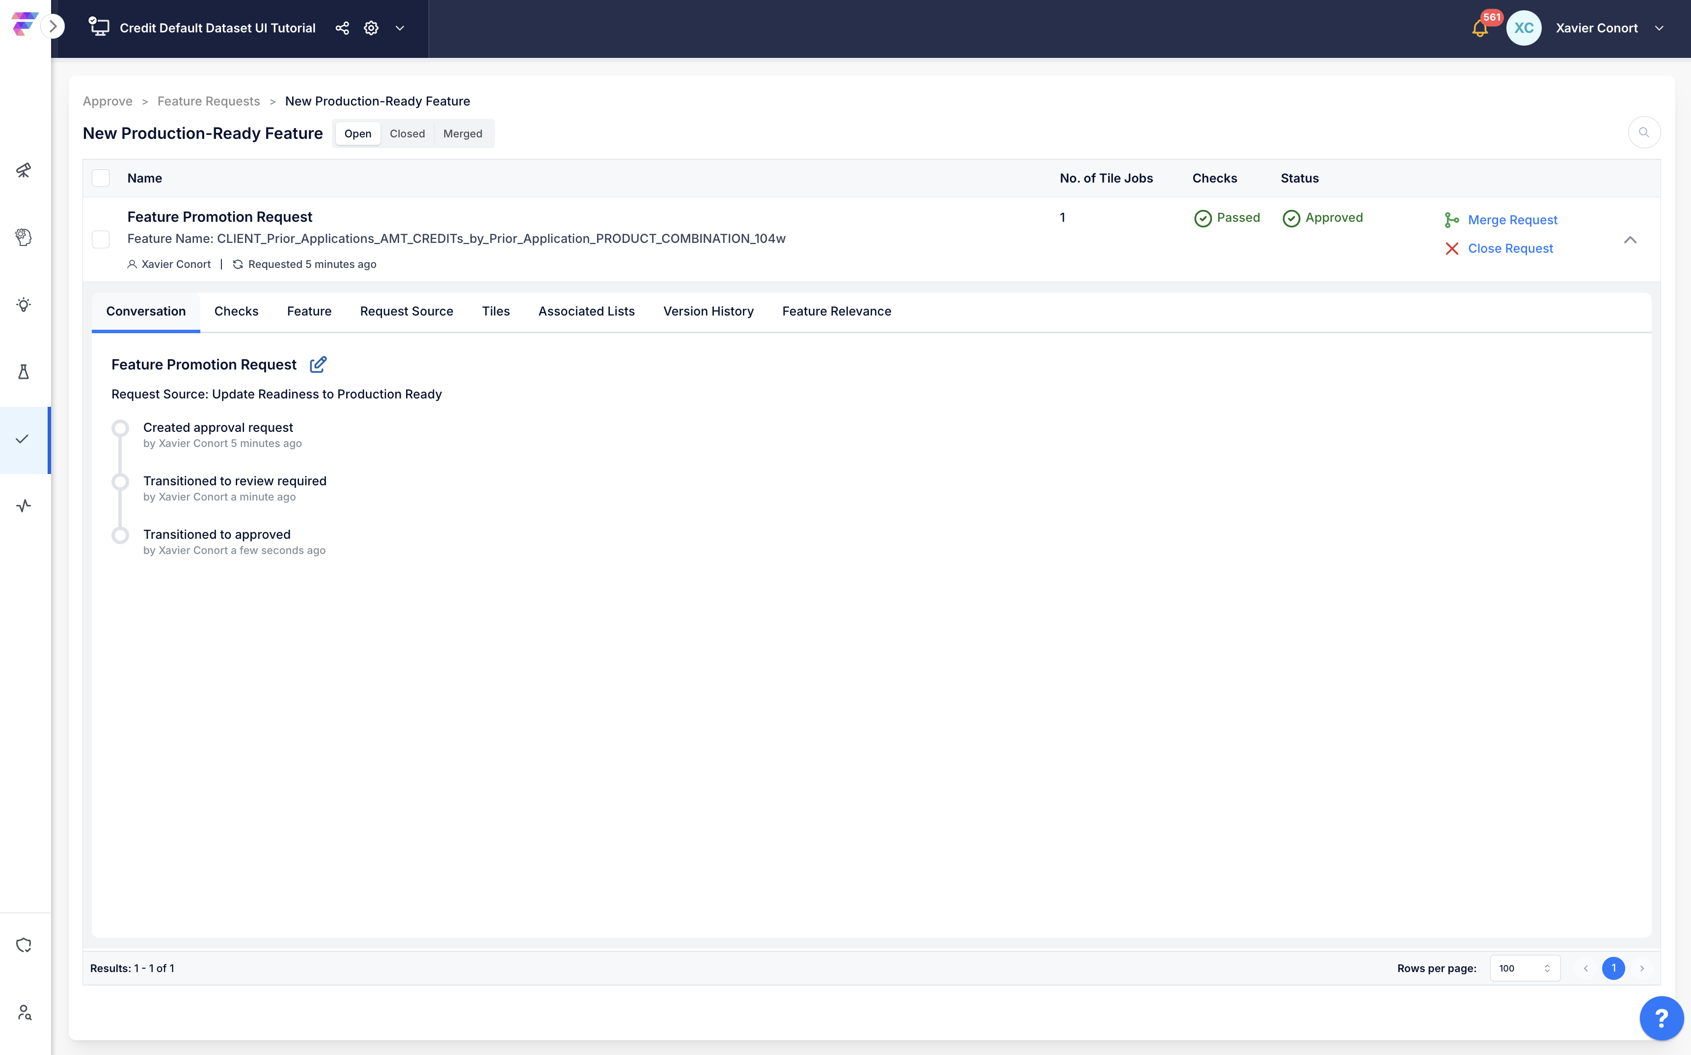Click the Close Request link

pos(1510,248)
